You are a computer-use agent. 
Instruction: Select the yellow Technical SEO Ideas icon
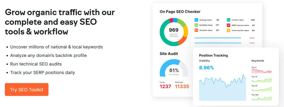pyautogui.click(x=228, y=30)
